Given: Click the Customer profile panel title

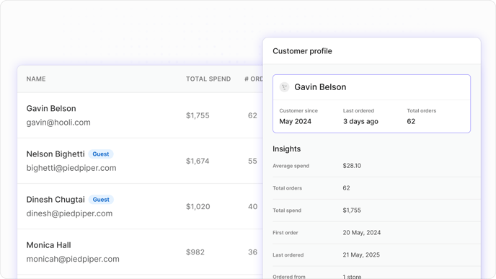Looking at the screenshot, I should [x=302, y=51].
